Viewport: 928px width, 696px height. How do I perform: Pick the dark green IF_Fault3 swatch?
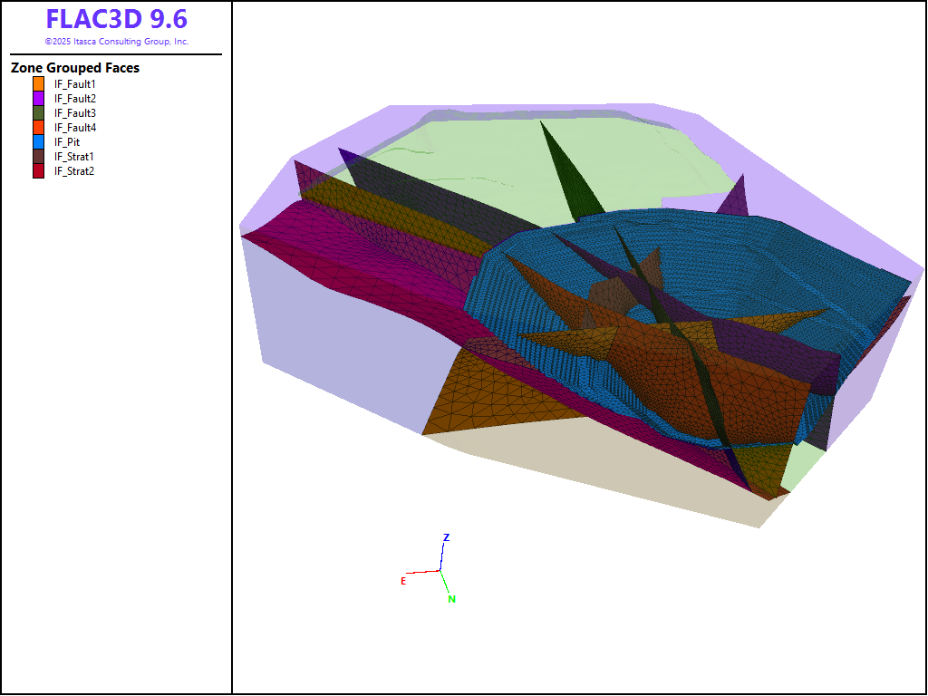(x=38, y=113)
